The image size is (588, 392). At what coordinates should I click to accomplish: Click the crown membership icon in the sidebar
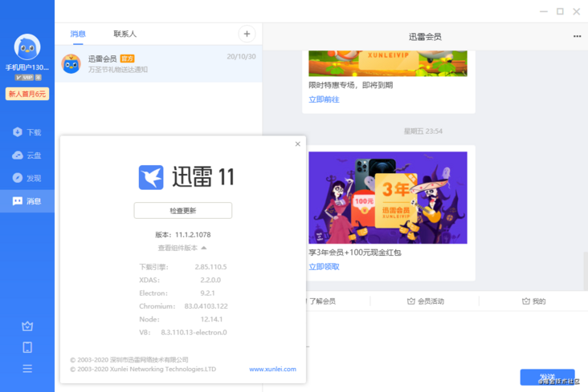click(x=27, y=326)
